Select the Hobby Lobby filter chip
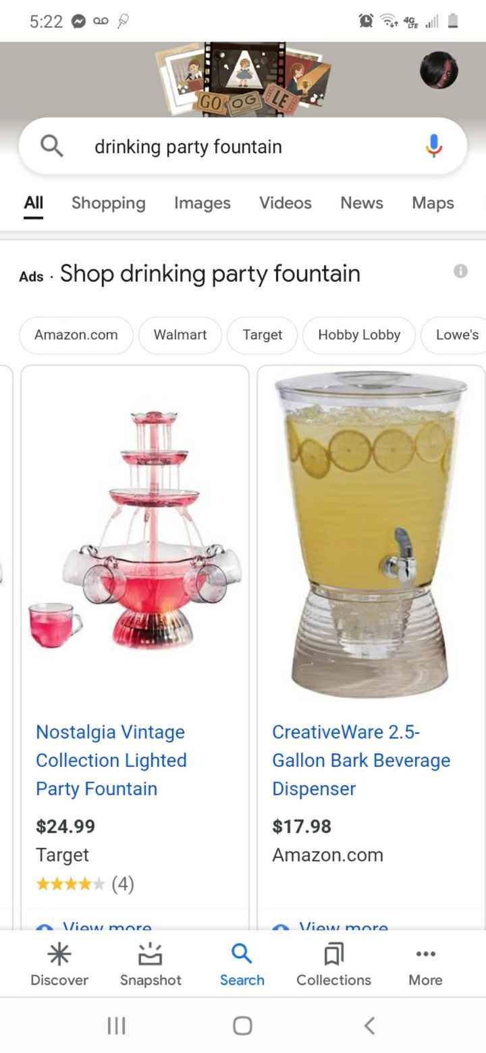Screen dimensions: 486x1053 pyautogui.click(x=359, y=335)
